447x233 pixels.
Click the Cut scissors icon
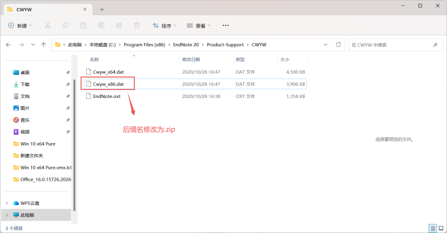(x=47, y=26)
